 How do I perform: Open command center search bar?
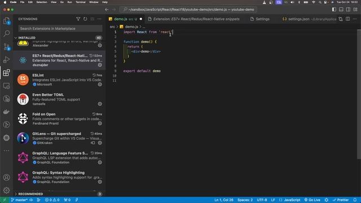(x=188, y=10)
